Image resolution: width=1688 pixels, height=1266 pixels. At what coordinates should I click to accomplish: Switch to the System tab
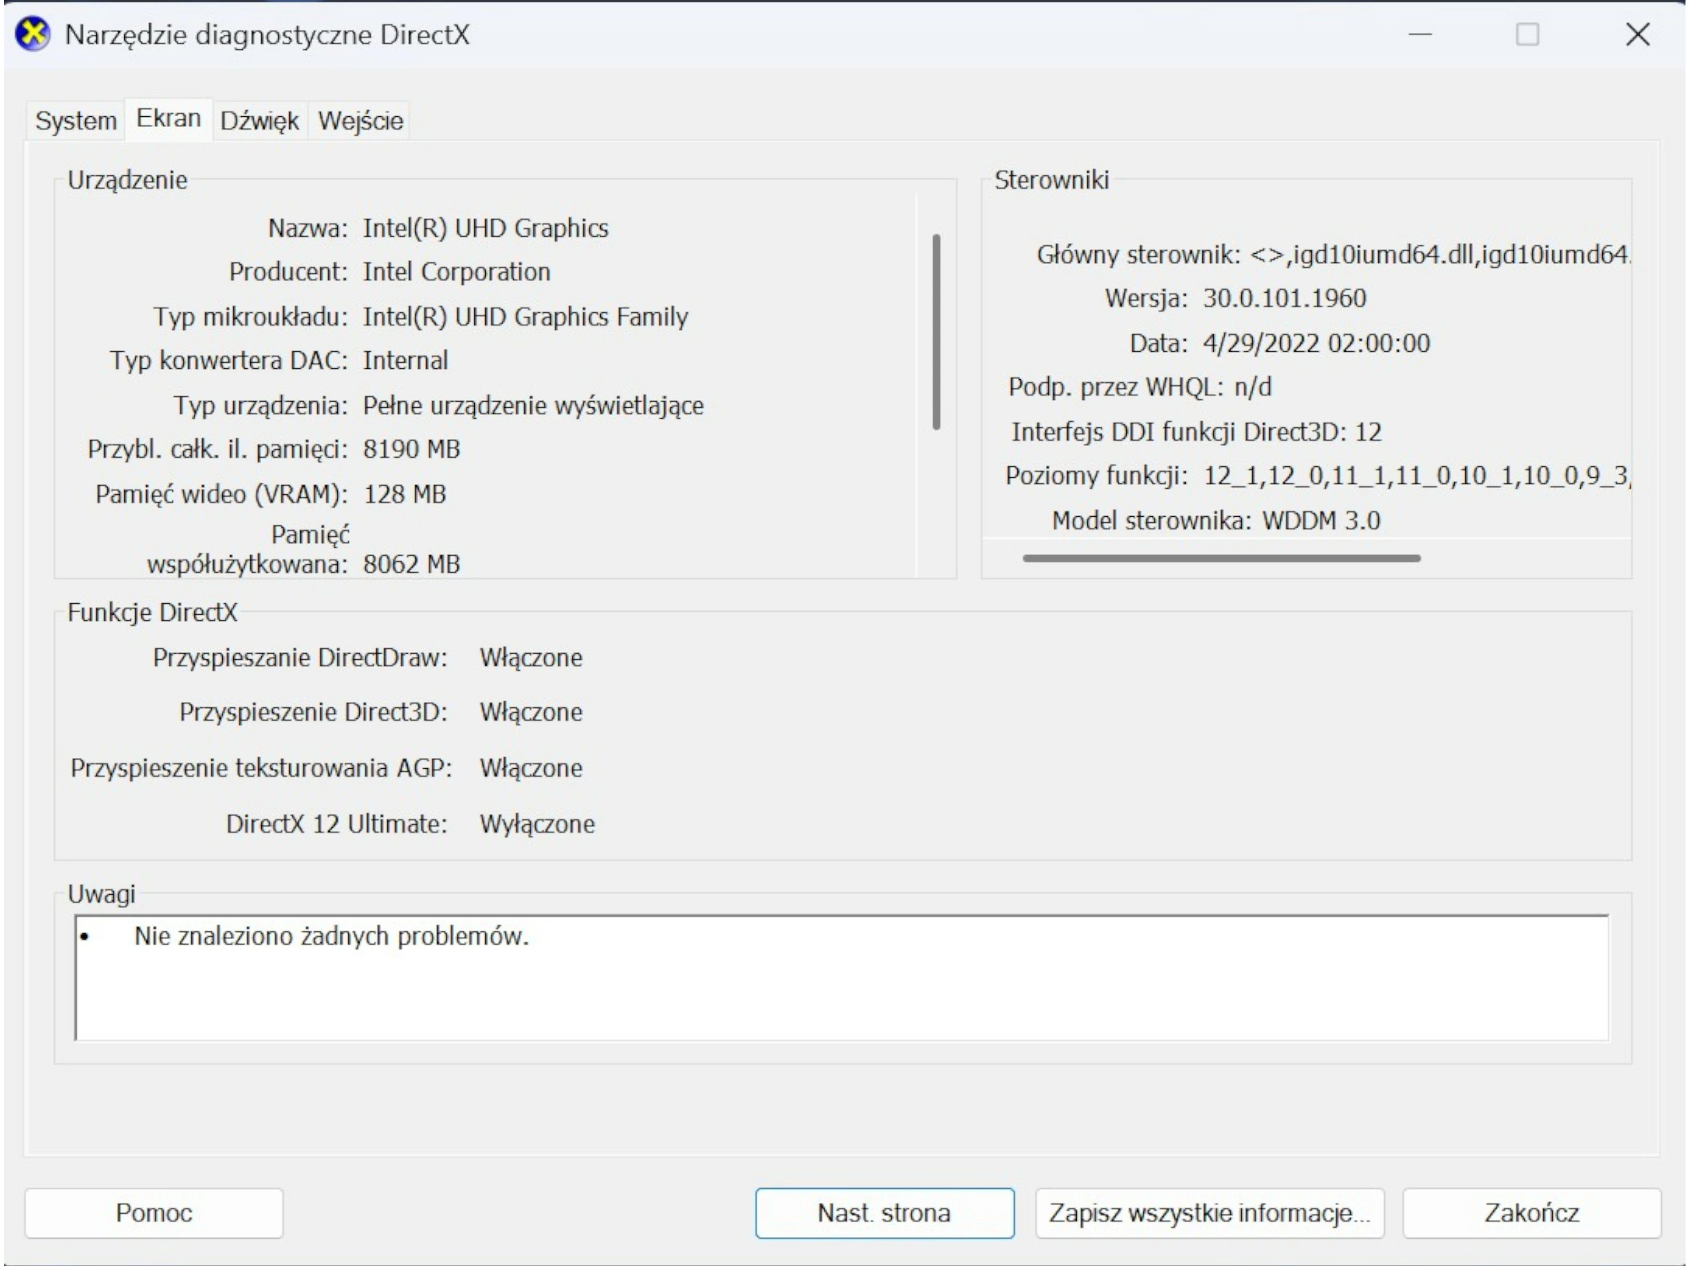[75, 121]
